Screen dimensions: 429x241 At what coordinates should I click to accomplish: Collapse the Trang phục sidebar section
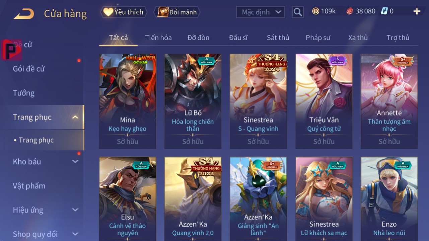tap(75, 117)
